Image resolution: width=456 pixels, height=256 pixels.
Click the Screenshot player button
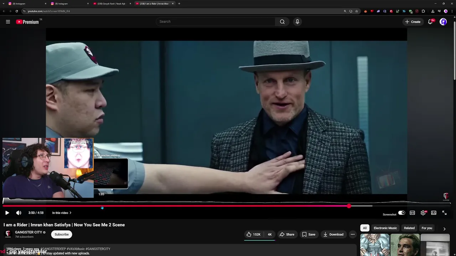point(389,214)
